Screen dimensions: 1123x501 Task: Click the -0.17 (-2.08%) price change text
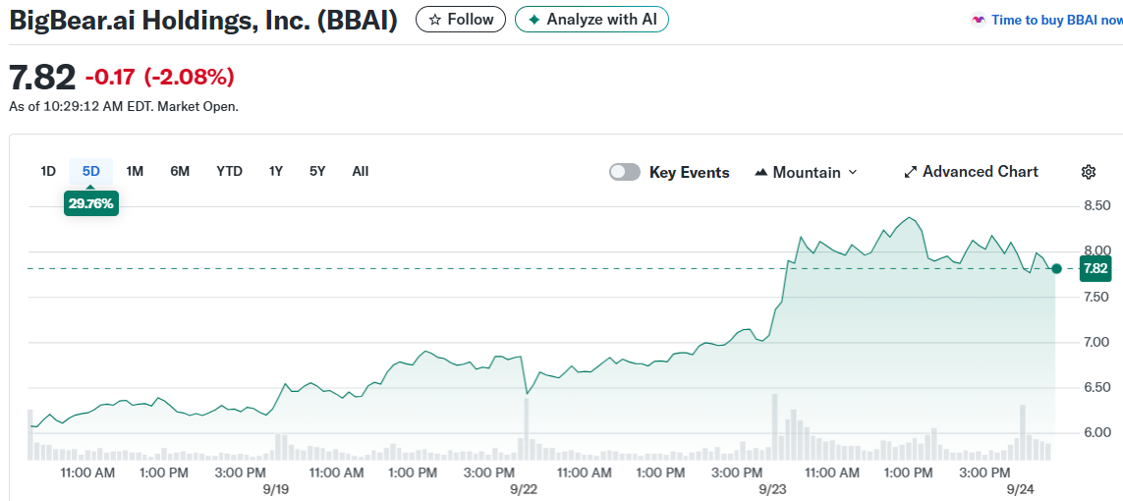pyautogui.click(x=160, y=77)
